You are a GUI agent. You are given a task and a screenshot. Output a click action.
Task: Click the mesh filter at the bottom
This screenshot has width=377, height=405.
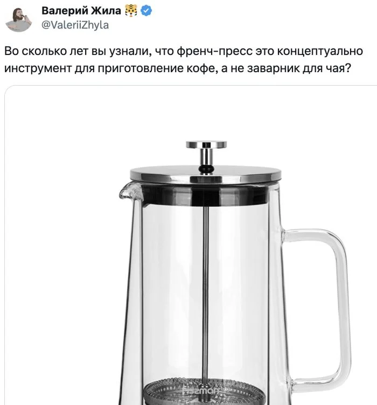point(204,392)
